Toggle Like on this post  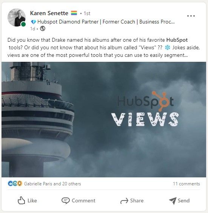point(27,200)
